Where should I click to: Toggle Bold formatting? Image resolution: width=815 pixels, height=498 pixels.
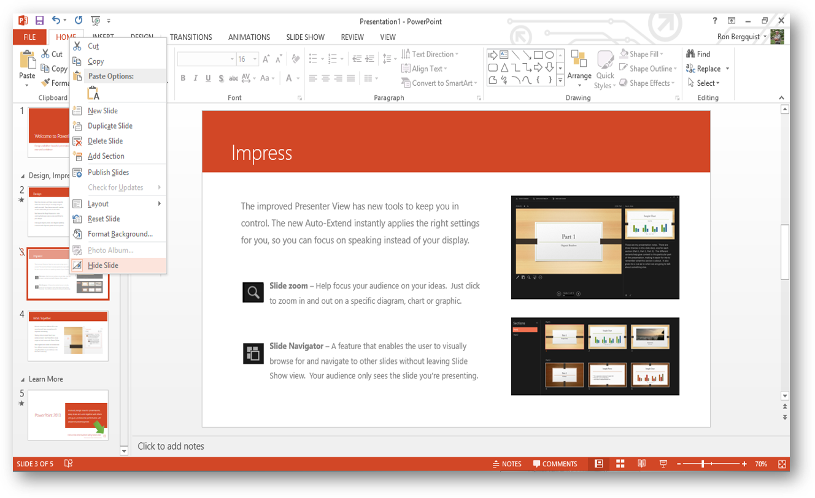pos(183,78)
